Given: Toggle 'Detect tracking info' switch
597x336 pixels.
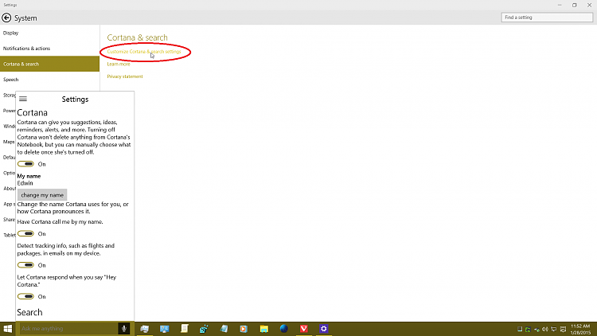Looking at the screenshot, I should [25, 265].
